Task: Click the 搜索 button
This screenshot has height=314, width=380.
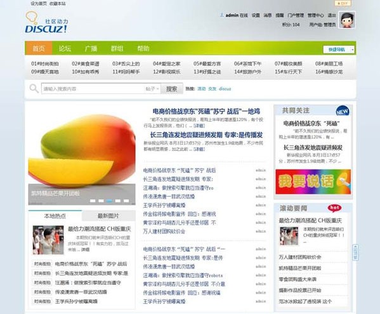Action: pos(172,89)
